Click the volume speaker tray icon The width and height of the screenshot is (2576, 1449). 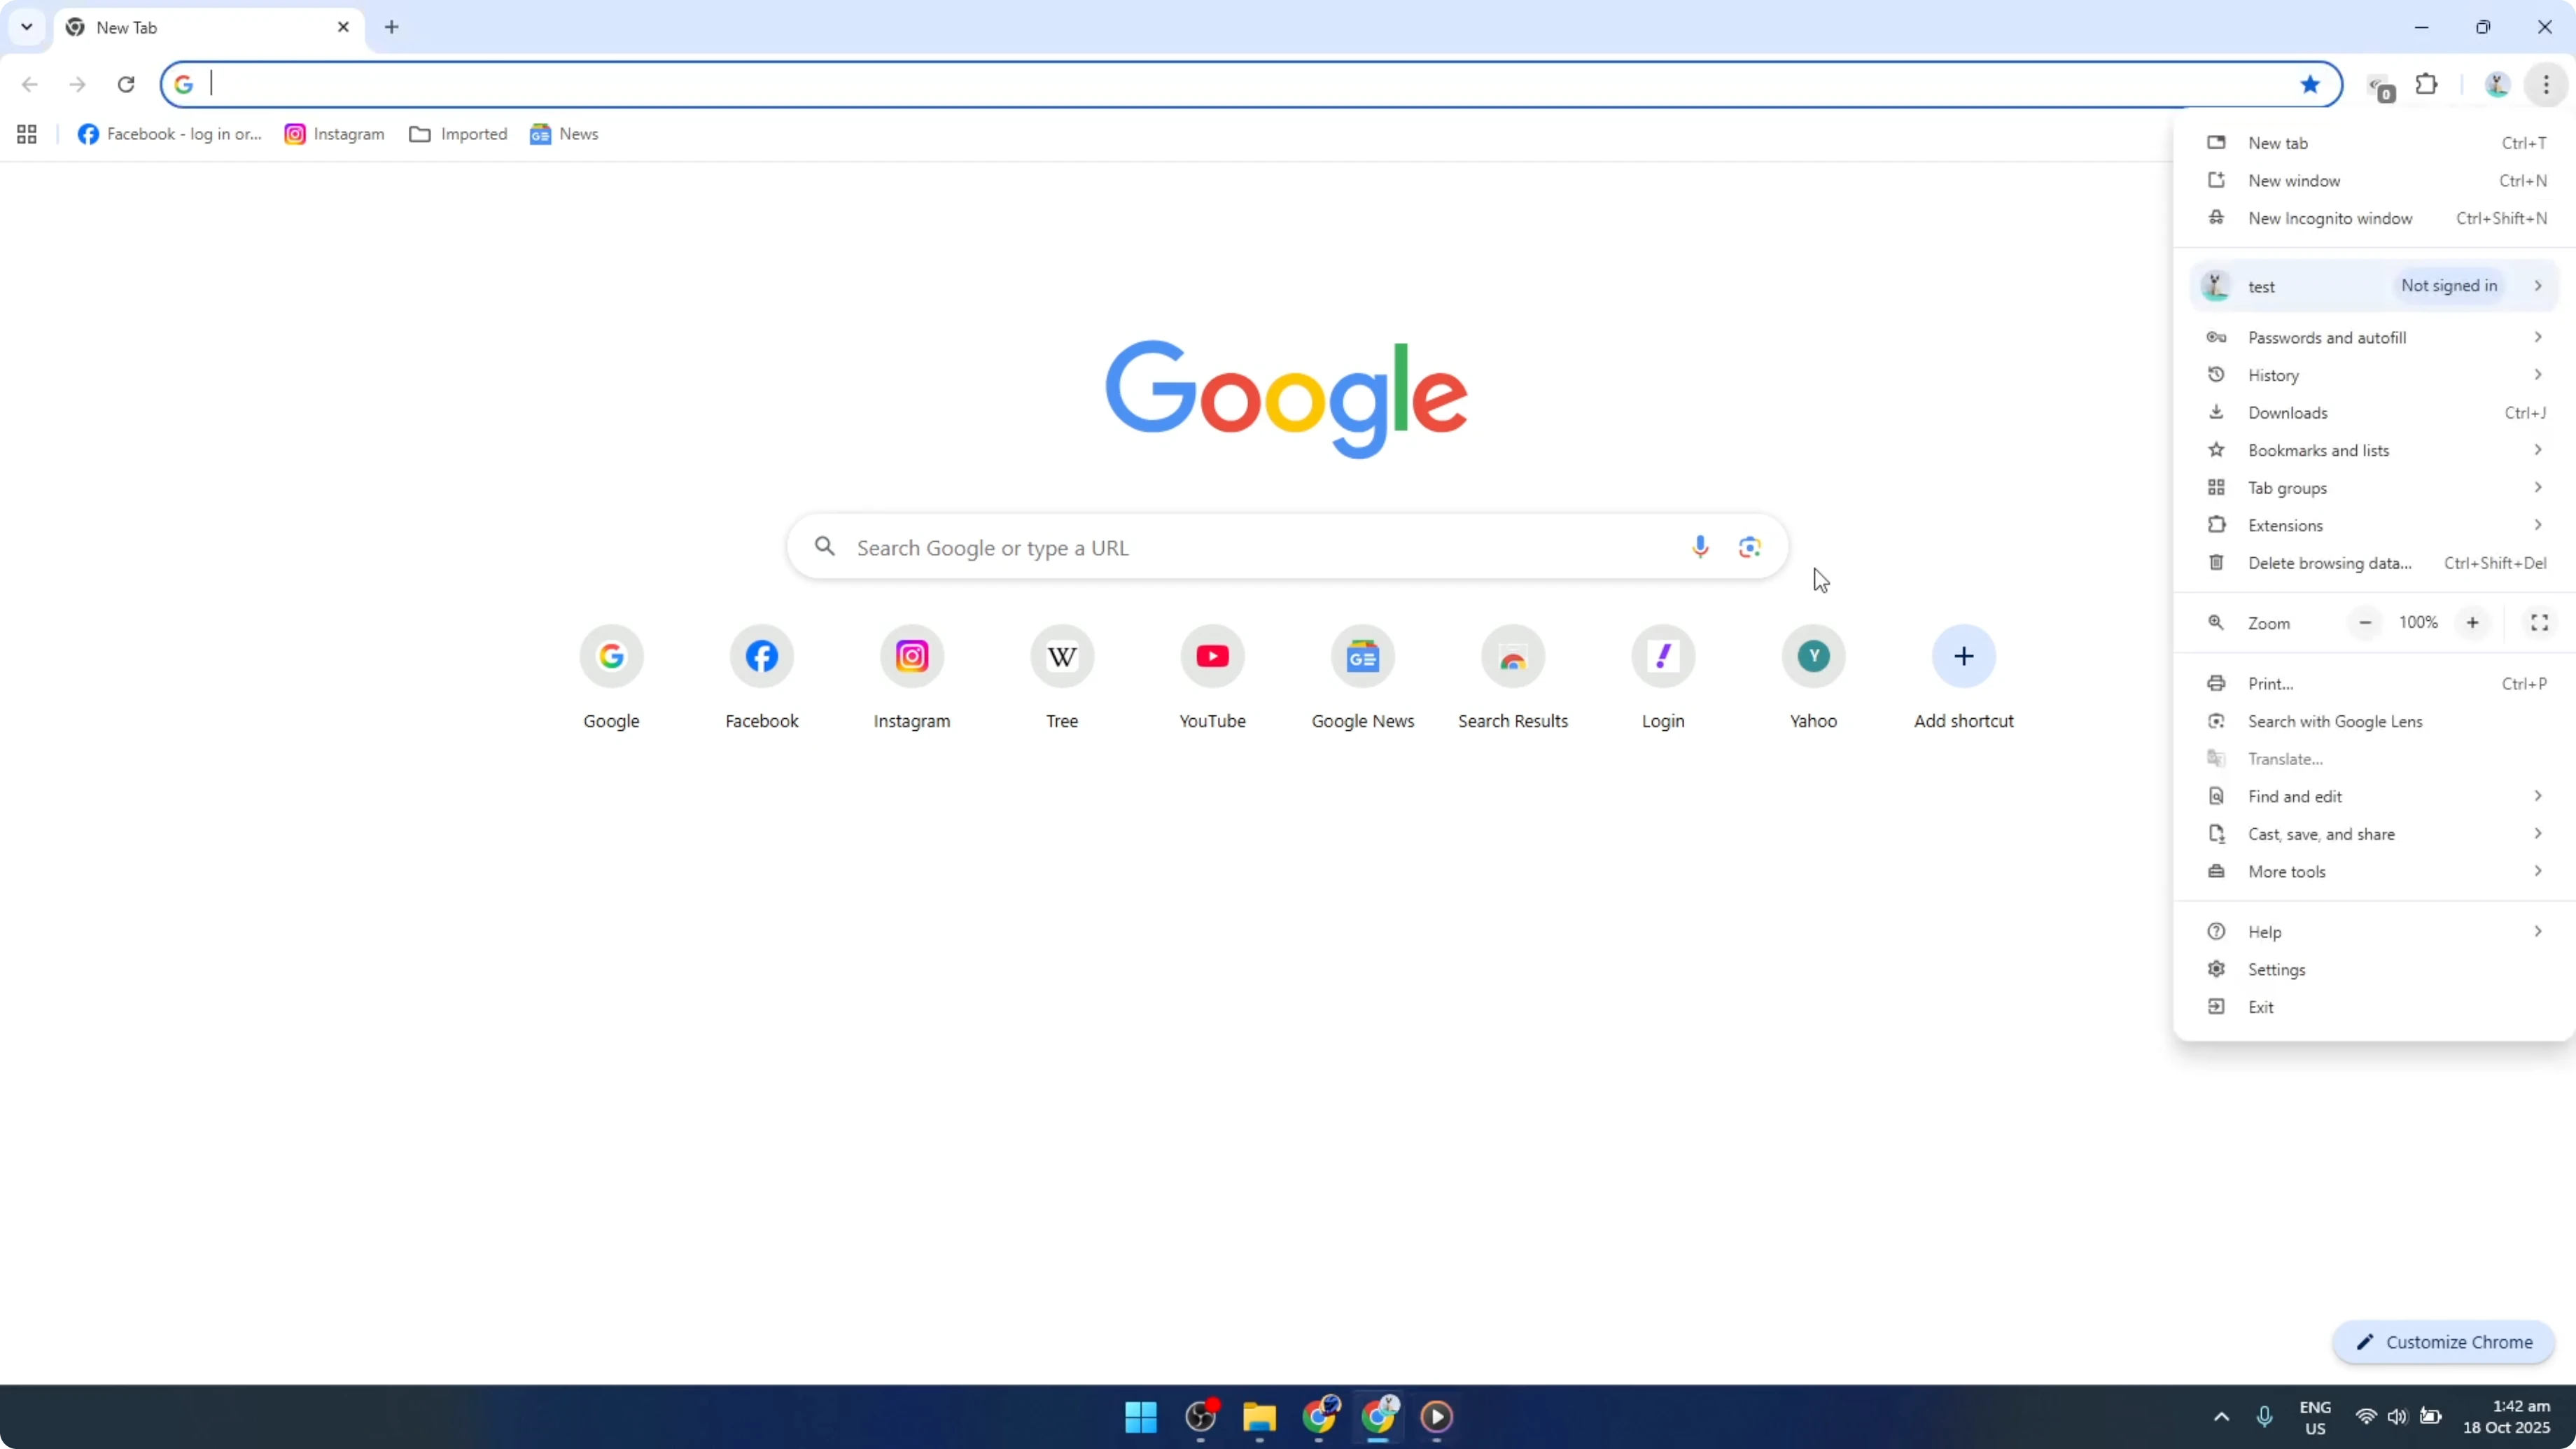click(x=2397, y=1417)
